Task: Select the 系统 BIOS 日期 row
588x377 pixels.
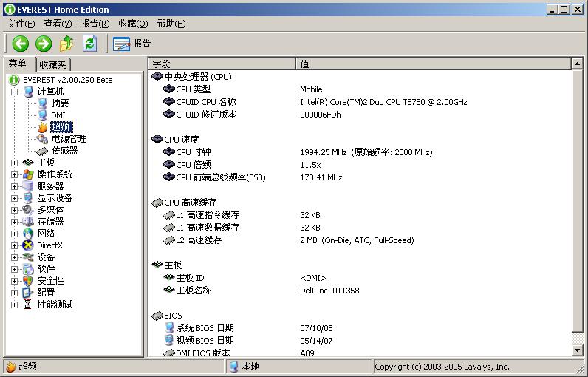Action: (x=360, y=328)
